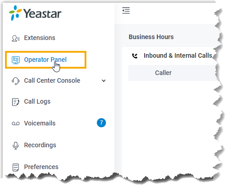This screenshot has width=226, height=185.
Task: Click the Preferences notepad icon
Action: [15, 167]
